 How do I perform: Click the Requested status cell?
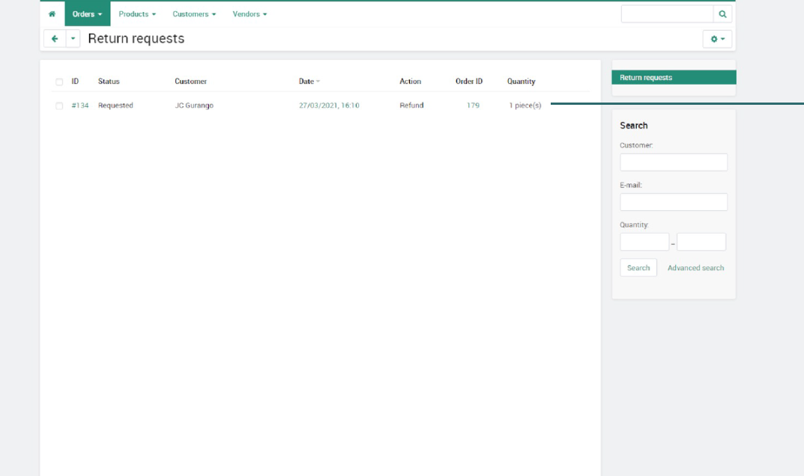coord(115,105)
